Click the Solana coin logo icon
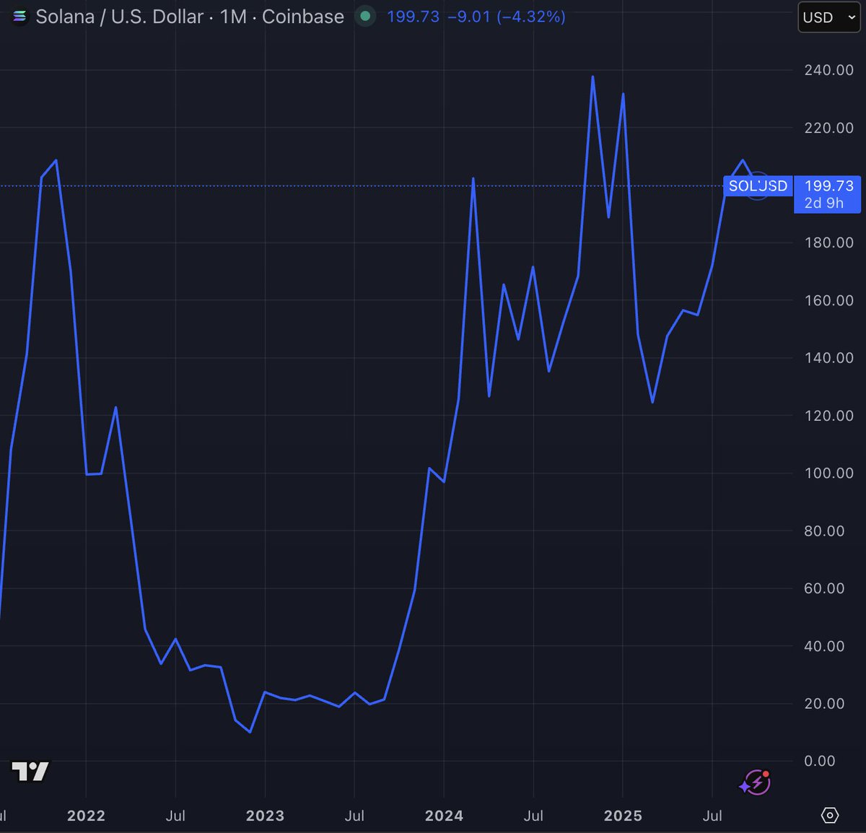 19,16
